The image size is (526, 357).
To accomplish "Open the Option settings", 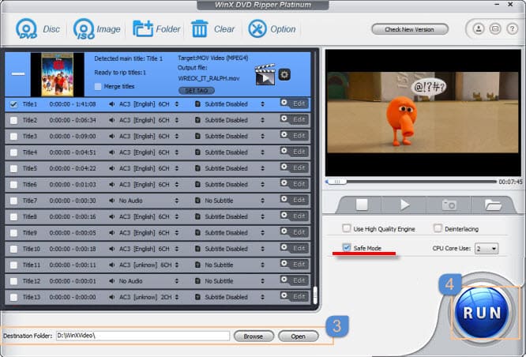I will 272,29.
